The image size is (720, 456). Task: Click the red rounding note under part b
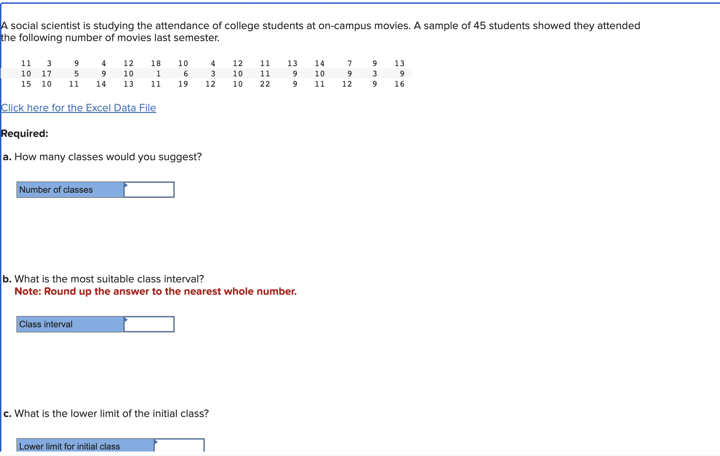coord(156,291)
